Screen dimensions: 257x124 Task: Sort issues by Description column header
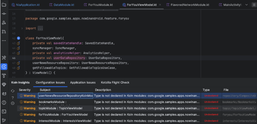pos(147,90)
